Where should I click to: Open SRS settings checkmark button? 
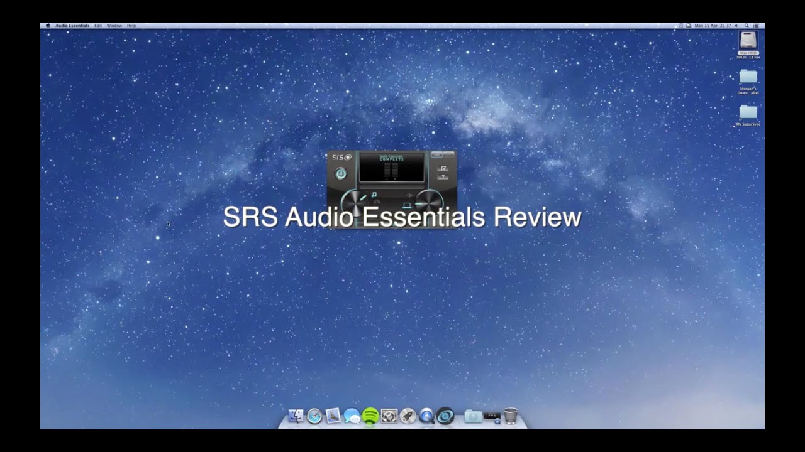tap(443, 168)
